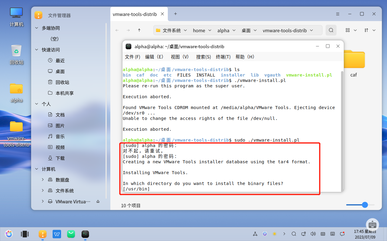Viewport: 387px width, 241px height.
Task: Select the vmware-tools-distrib file manager tab
Action: (x=139, y=14)
